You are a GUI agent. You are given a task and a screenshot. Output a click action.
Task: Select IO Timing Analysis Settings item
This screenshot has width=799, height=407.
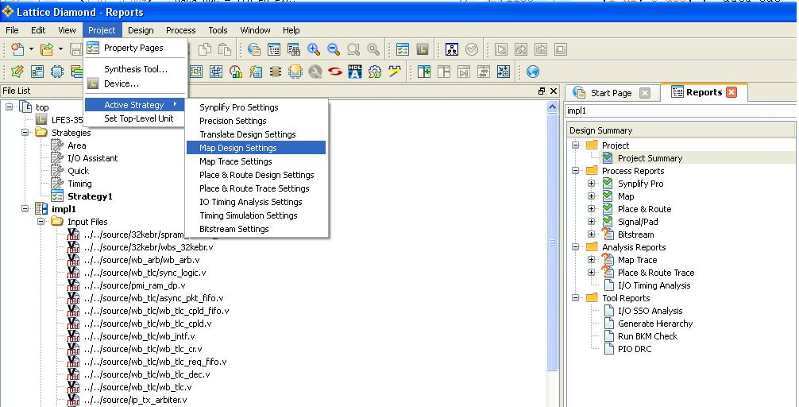[x=256, y=202]
